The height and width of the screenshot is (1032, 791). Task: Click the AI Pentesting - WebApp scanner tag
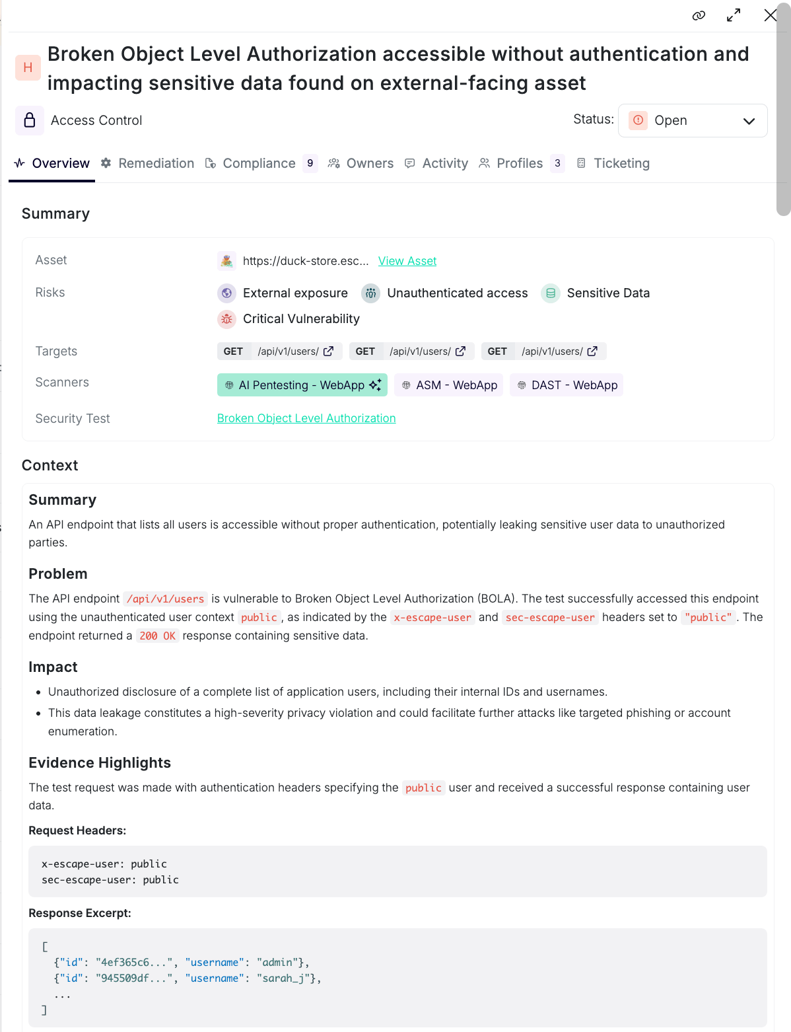point(302,385)
